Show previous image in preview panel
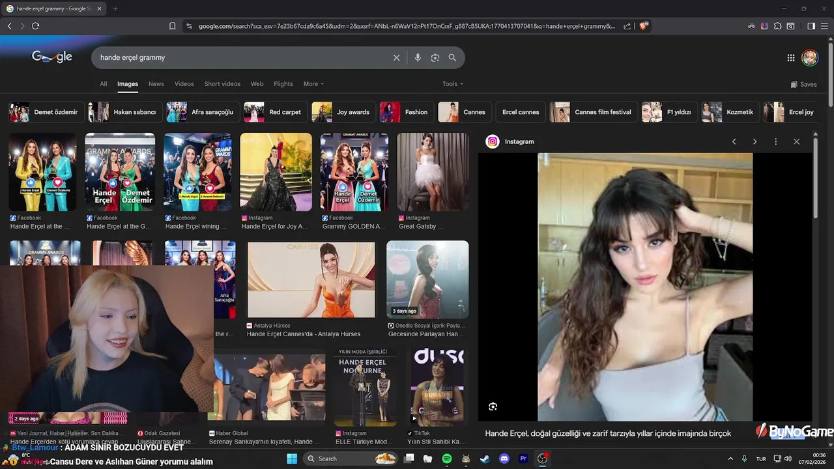The height and width of the screenshot is (469, 834). coord(734,141)
